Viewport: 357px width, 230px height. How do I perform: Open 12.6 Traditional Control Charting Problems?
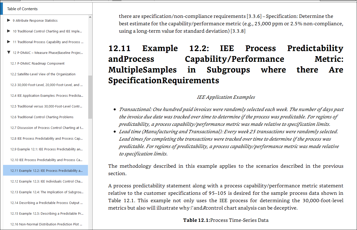[x=42, y=117]
